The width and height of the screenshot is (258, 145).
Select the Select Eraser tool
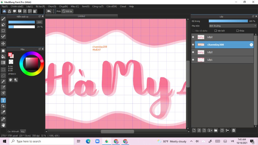click(3, 93)
